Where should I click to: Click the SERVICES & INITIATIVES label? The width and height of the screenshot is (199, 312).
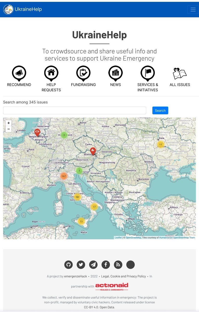click(148, 87)
